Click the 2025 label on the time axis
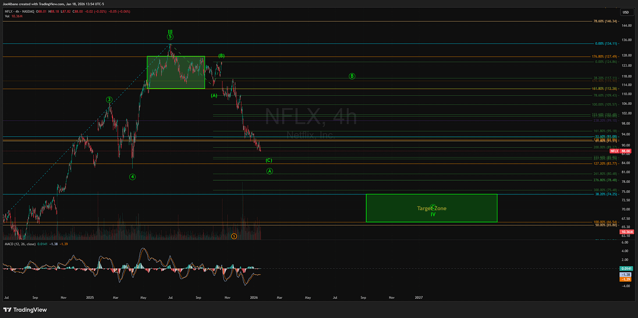This screenshot has width=638, height=318. (90, 297)
